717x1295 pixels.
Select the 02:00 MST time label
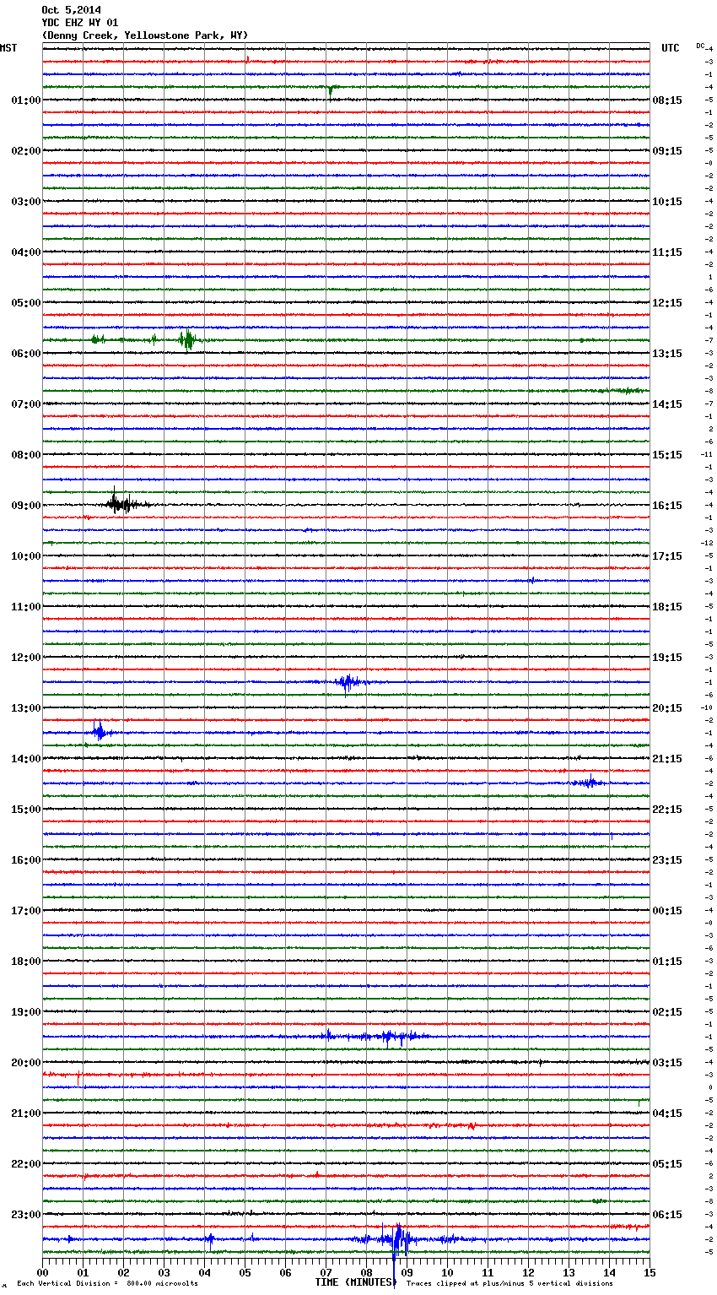point(25,151)
